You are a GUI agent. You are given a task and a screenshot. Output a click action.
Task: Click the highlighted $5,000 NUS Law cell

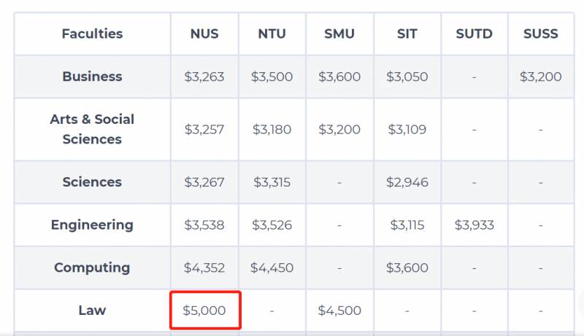tap(204, 310)
